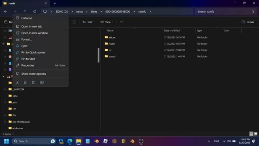The height and width of the screenshot is (146, 259).
Task: Select Eject from context menu
Action: tap(40, 46)
